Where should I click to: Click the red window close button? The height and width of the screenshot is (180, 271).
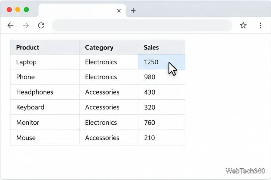click(x=9, y=9)
